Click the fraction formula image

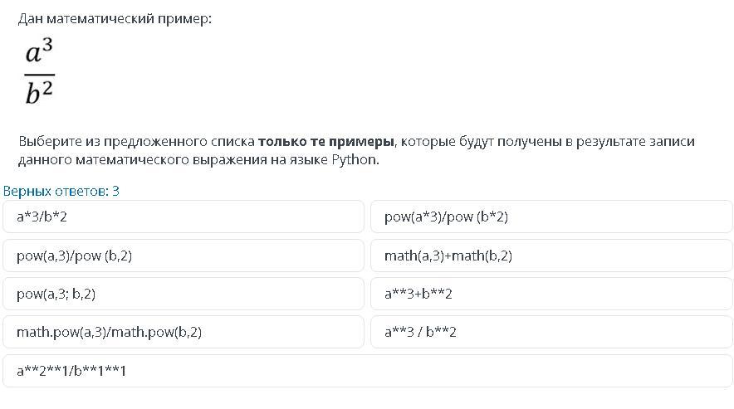click(x=40, y=71)
